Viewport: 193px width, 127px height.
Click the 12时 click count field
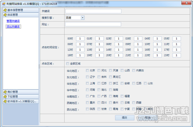click(80, 50)
